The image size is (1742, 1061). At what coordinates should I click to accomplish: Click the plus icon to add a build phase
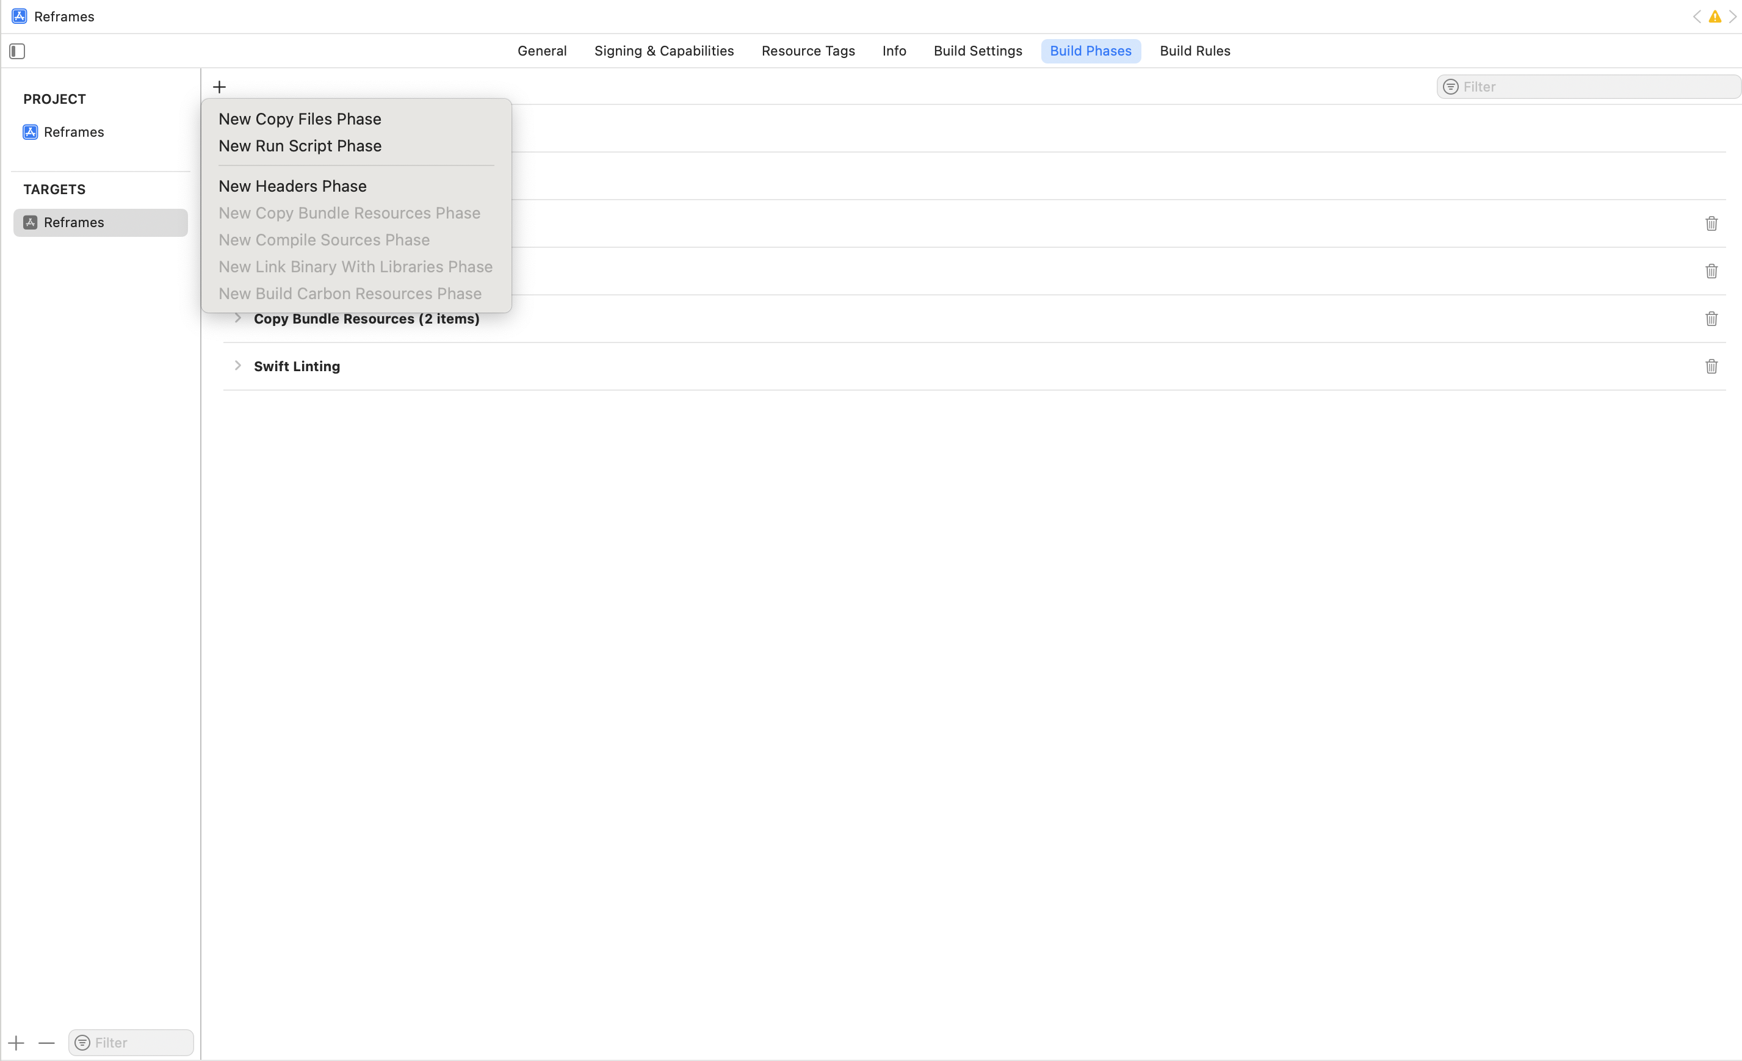click(219, 87)
